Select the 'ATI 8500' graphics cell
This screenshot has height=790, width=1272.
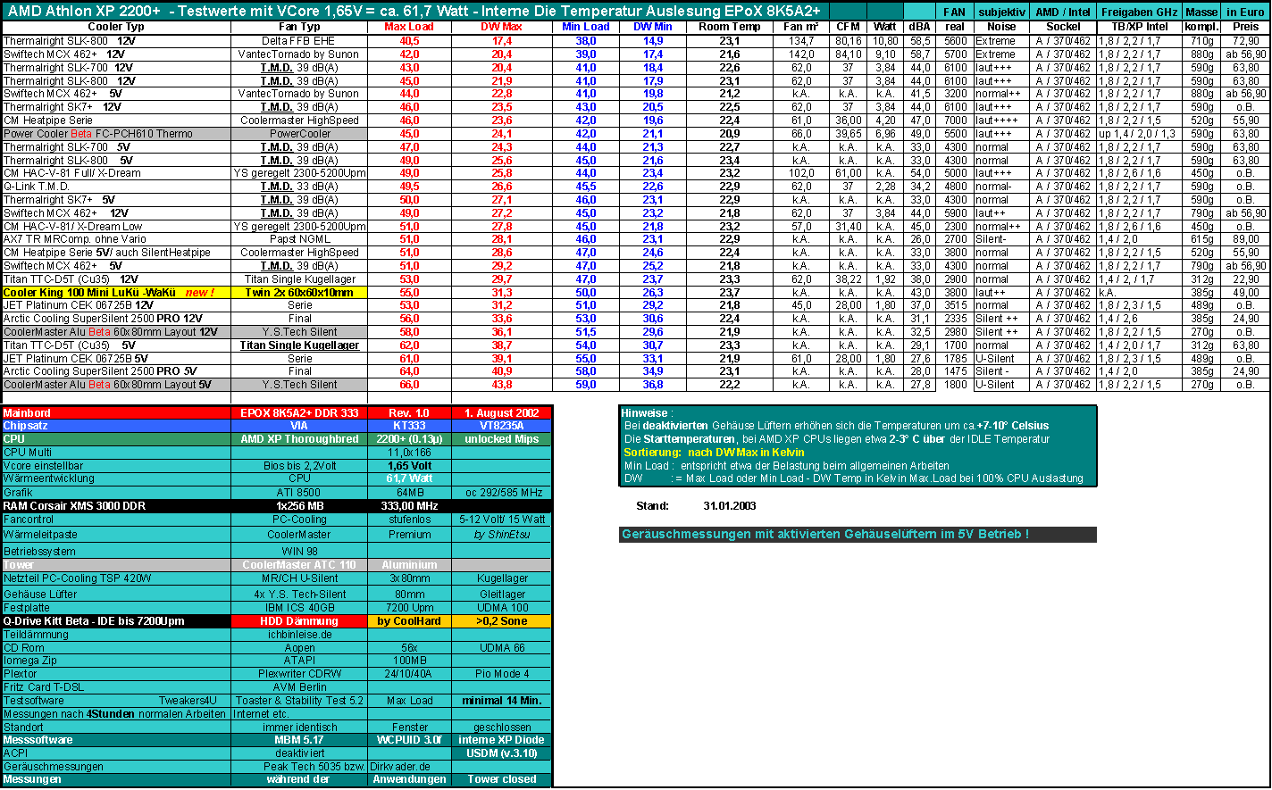point(299,493)
